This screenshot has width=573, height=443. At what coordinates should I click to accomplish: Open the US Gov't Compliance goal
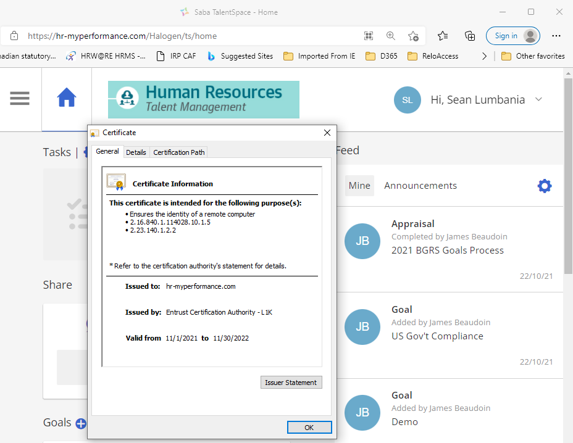coord(437,336)
